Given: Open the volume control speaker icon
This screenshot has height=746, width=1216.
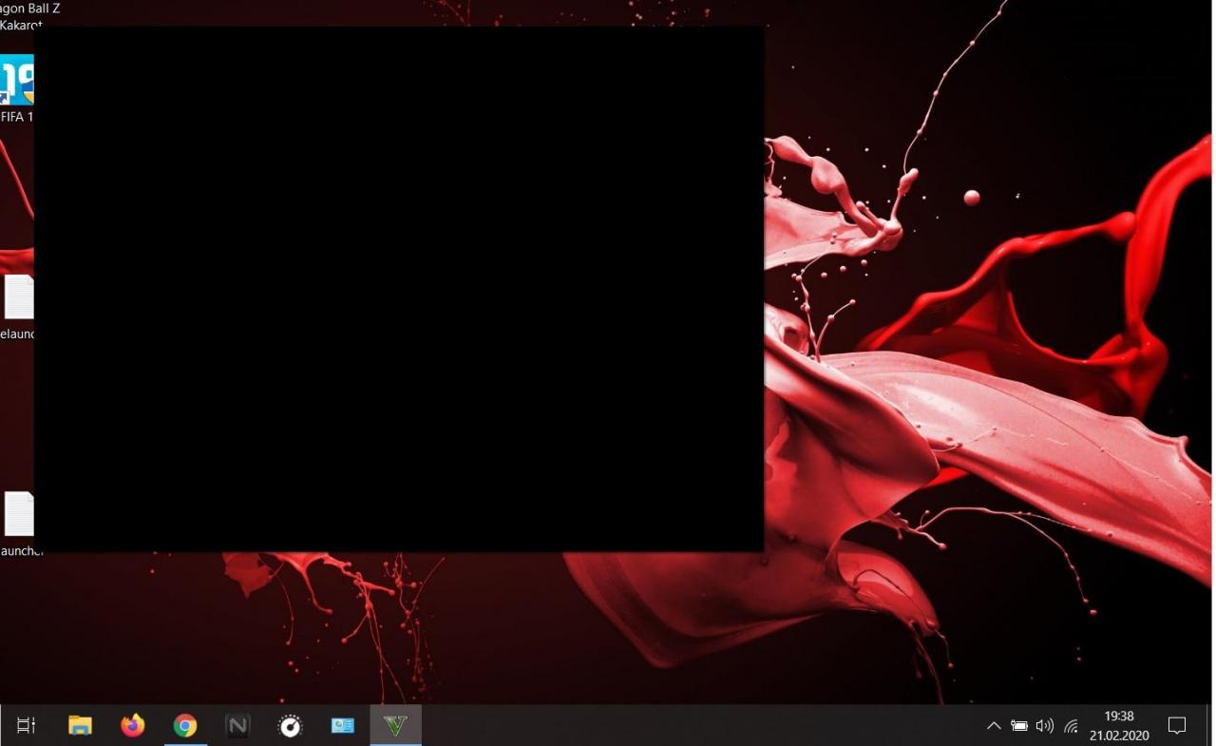Looking at the screenshot, I should point(1045,726).
